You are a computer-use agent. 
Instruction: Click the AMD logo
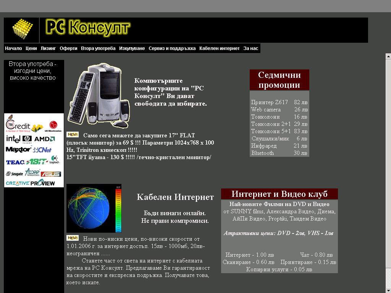[x=44, y=139]
